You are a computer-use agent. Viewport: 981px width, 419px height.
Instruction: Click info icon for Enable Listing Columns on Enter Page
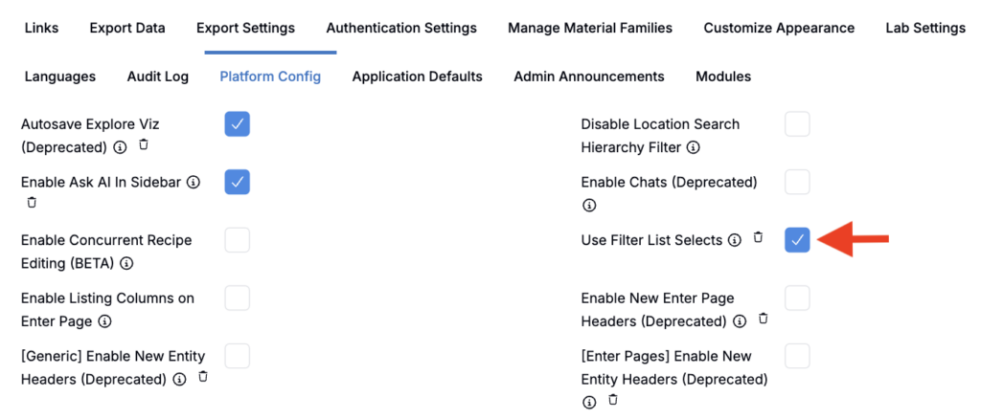pyautogui.click(x=105, y=322)
